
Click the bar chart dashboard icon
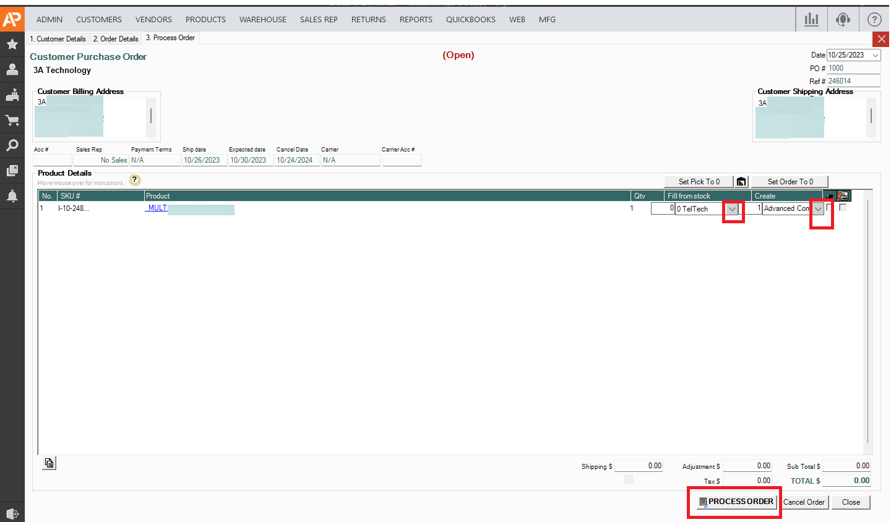[811, 19]
